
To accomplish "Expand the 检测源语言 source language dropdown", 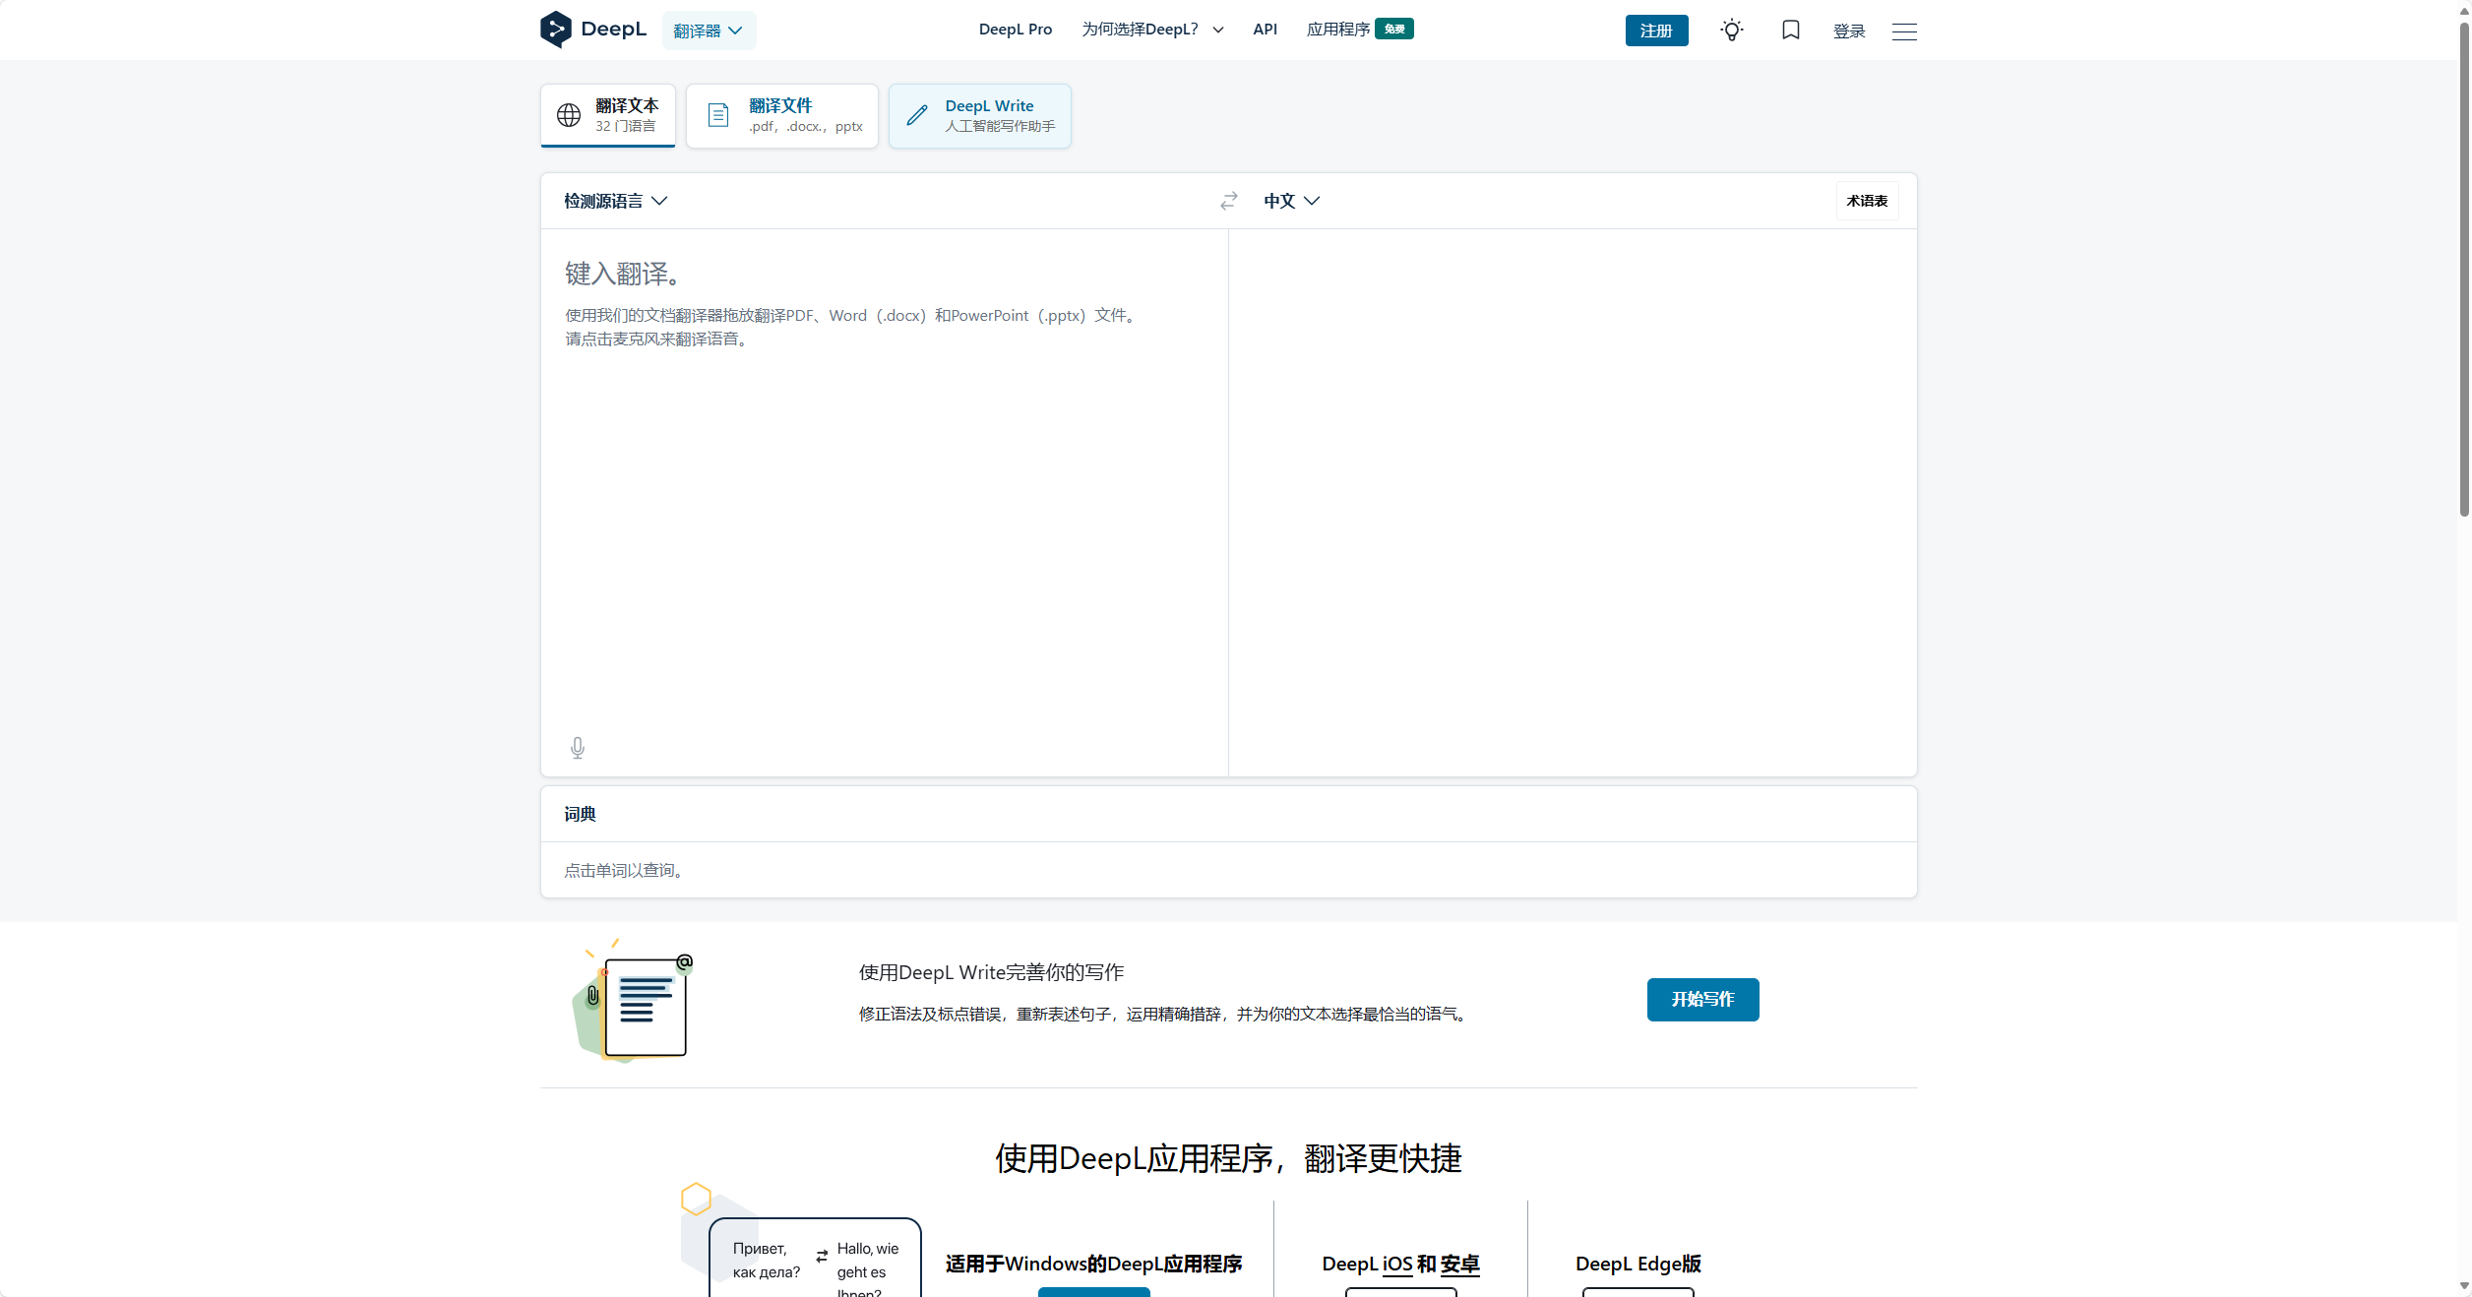I will pyautogui.click(x=615, y=201).
